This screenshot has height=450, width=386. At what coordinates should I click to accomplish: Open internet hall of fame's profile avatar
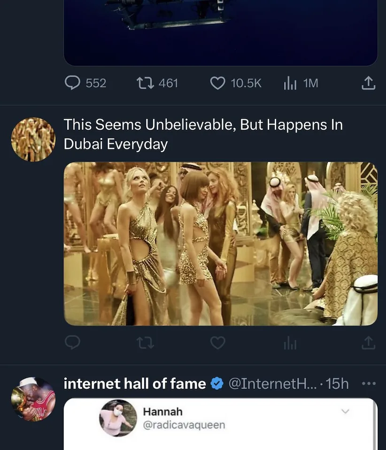[x=33, y=399]
